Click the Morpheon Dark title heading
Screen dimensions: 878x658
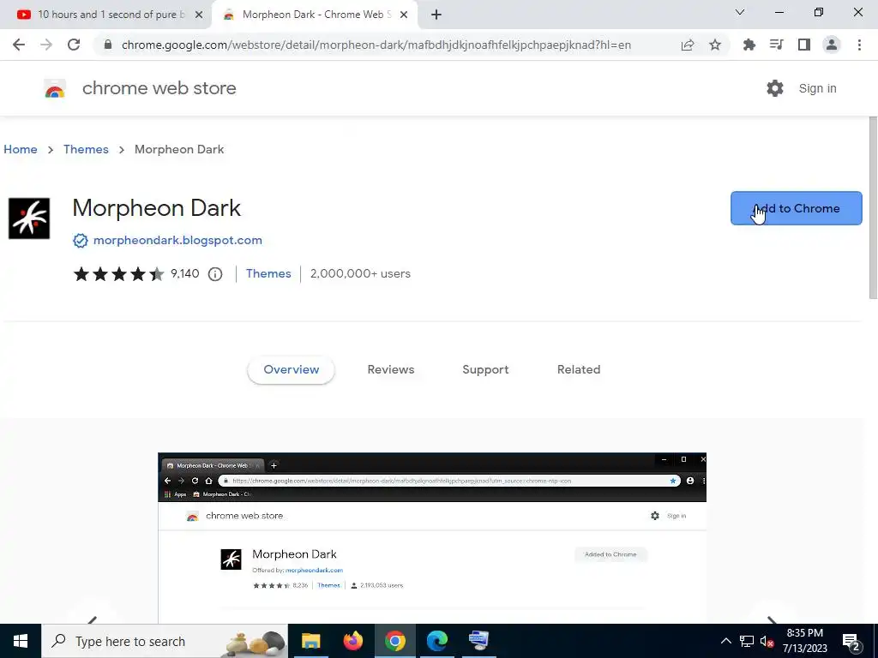coord(157,208)
